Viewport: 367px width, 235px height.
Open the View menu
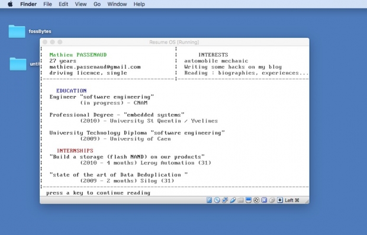coord(81,4)
